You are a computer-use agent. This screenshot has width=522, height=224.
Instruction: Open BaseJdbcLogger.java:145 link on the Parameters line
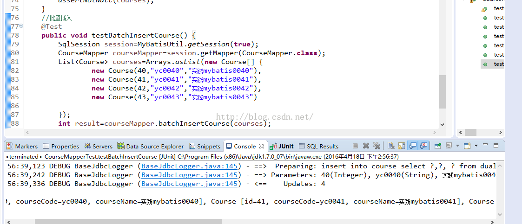190,175
